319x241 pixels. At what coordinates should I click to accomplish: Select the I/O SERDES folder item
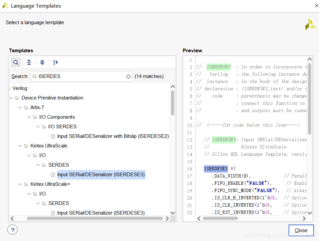tap(62, 127)
